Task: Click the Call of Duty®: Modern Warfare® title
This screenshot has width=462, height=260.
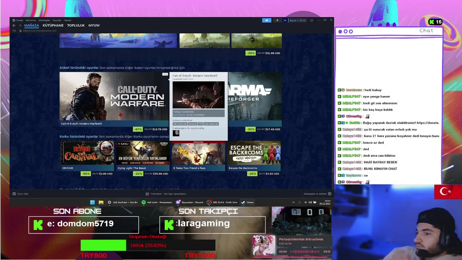Action: [82, 123]
